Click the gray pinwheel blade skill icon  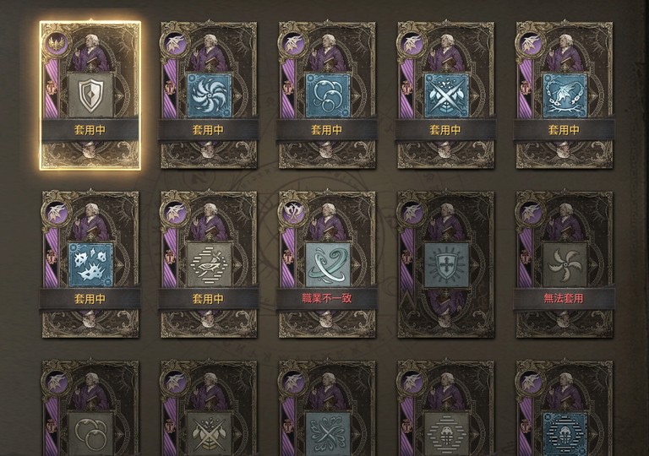pyautogui.click(x=564, y=265)
